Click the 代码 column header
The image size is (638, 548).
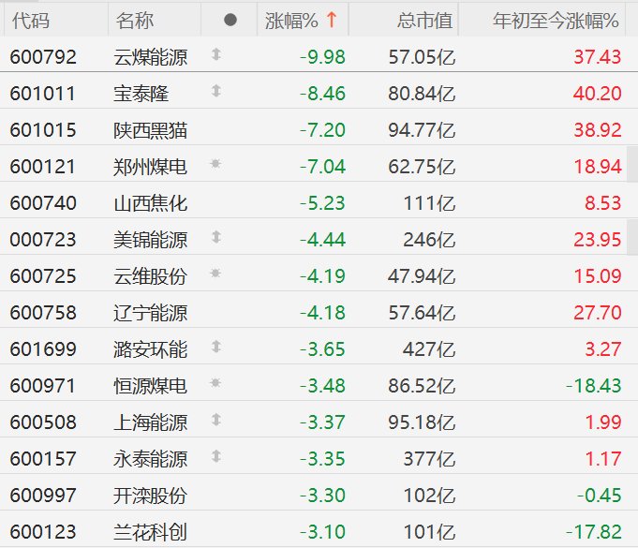click(x=30, y=20)
